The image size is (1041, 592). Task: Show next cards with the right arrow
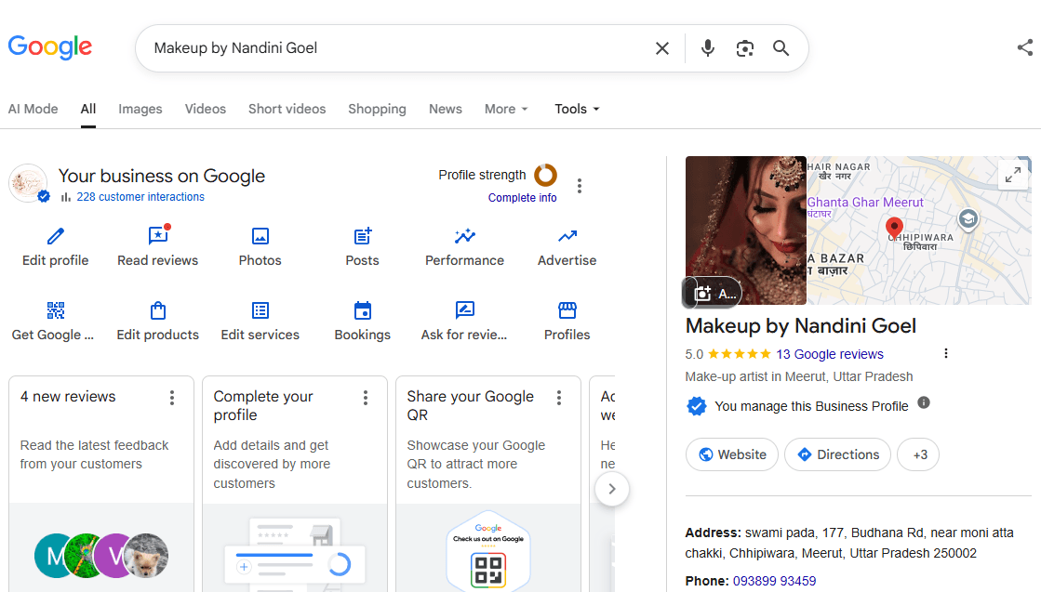pos(612,489)
